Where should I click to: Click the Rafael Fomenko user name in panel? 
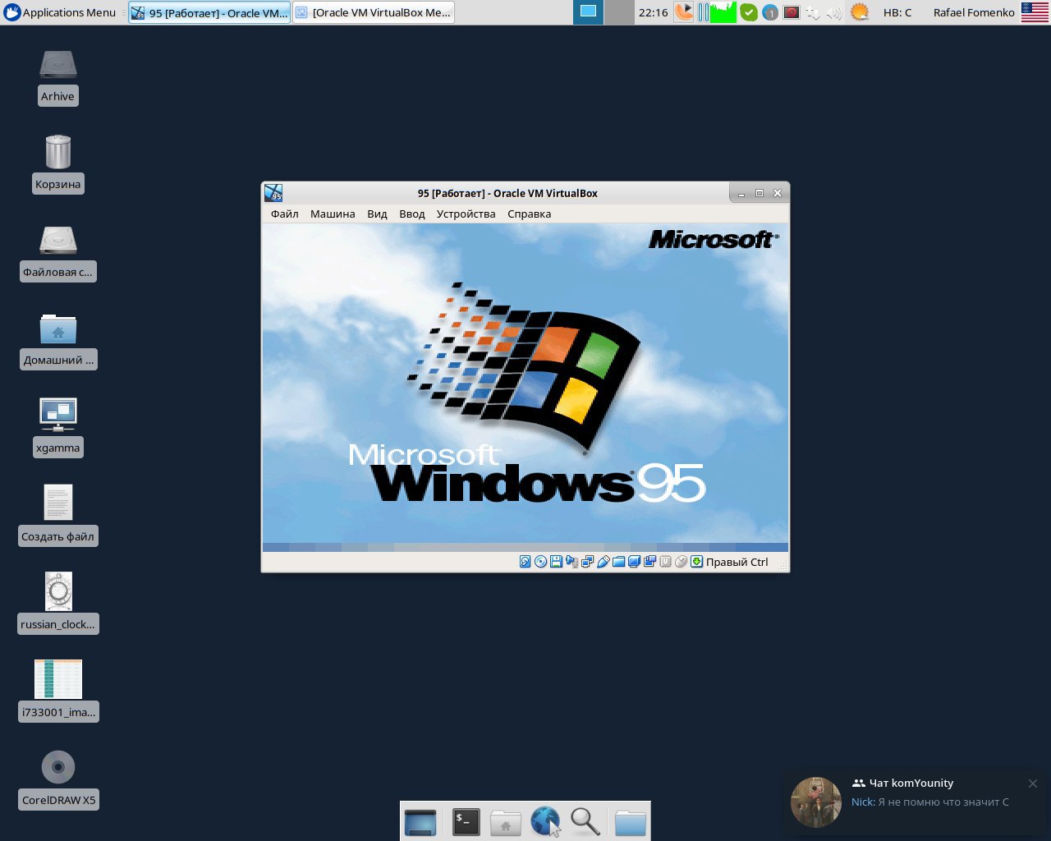[x=974, y=12]
